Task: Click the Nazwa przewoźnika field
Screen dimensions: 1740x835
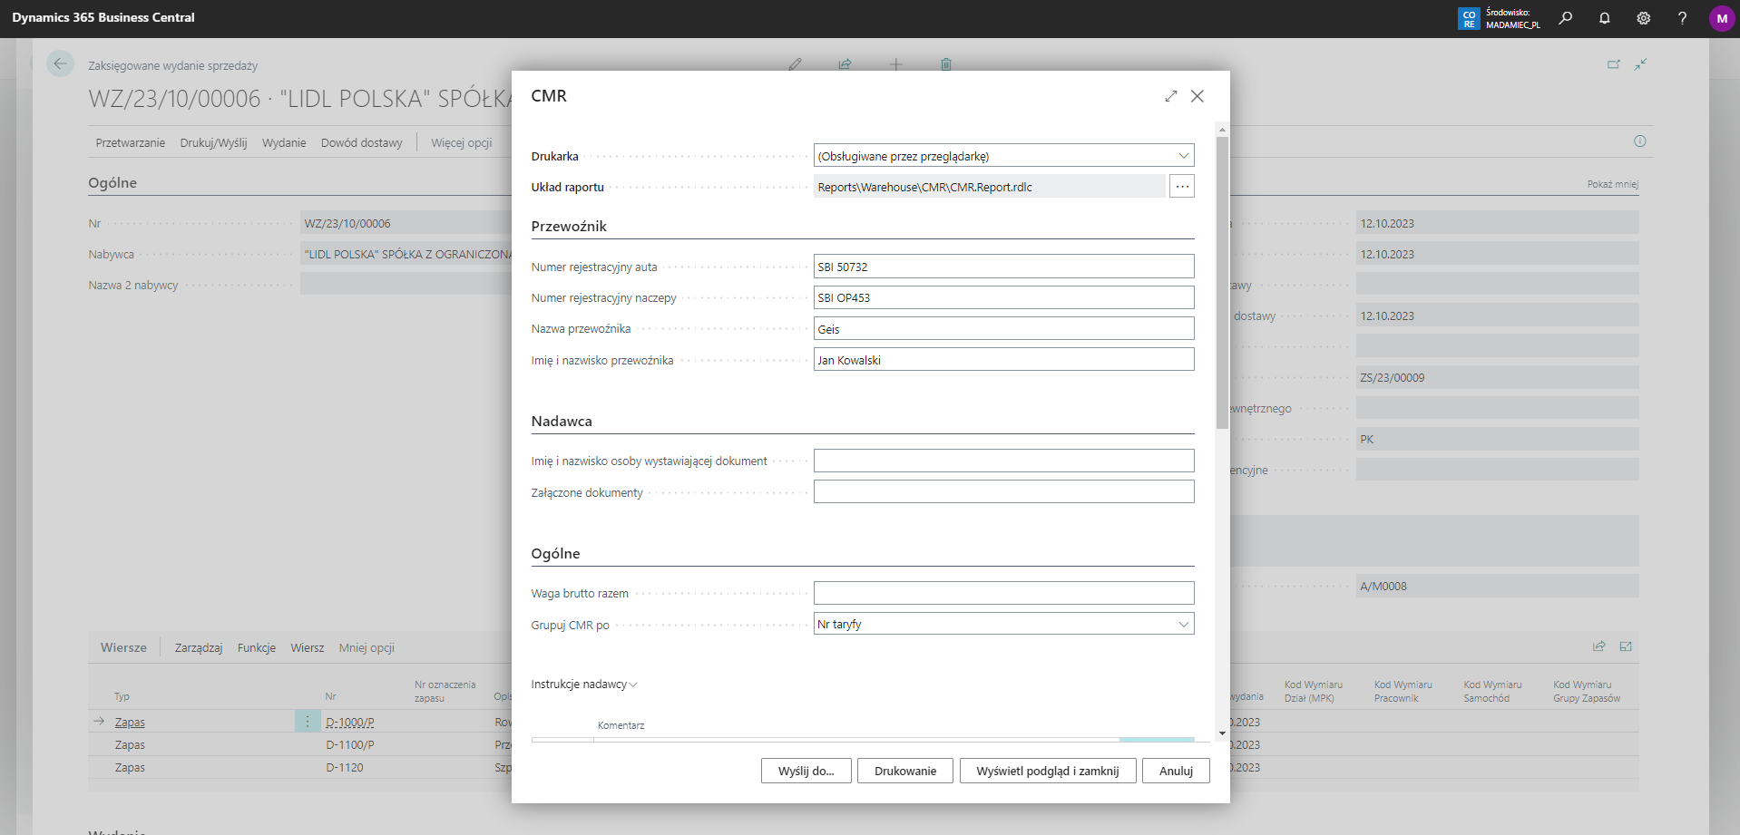Action: point(1004,329)
